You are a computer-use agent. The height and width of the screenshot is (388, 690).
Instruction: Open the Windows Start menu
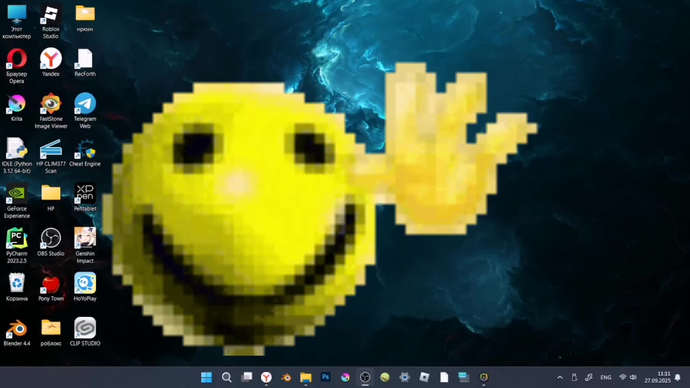206,377
